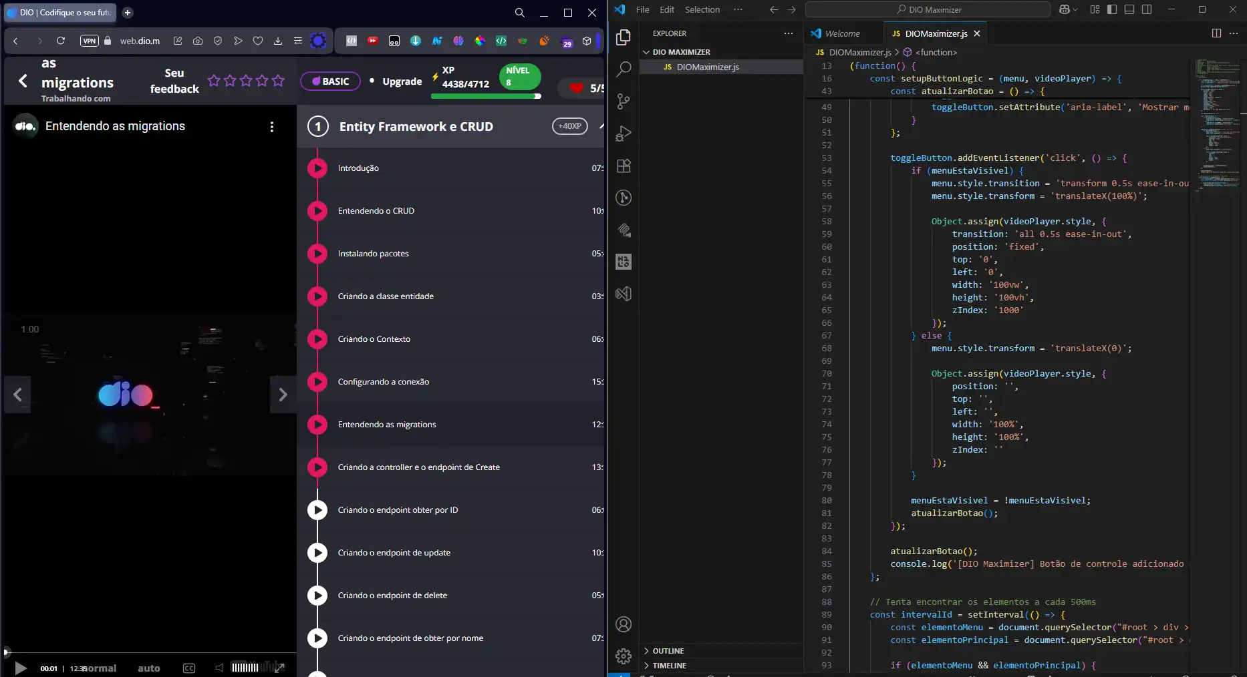Screen dimensions: 1247x677
Task: Open the Edit menu in VS Code
Action: (x=667, y=9)
